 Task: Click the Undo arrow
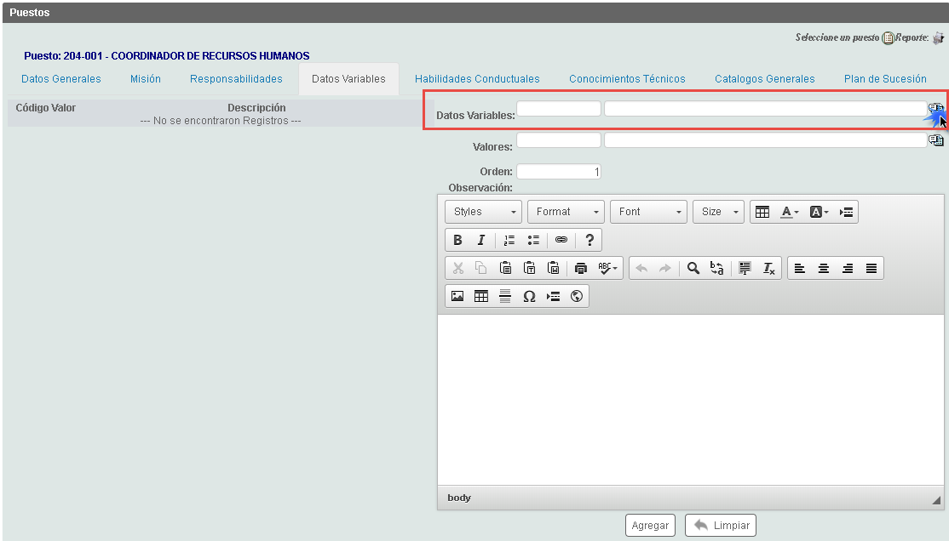point(641,269)
